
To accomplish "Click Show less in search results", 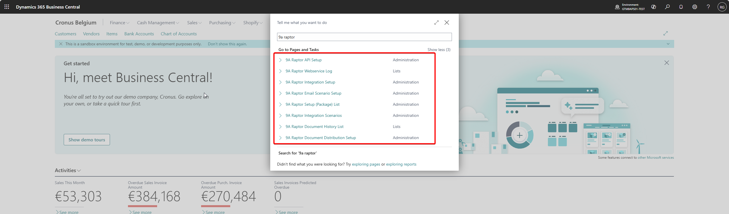I will [438, 50].
